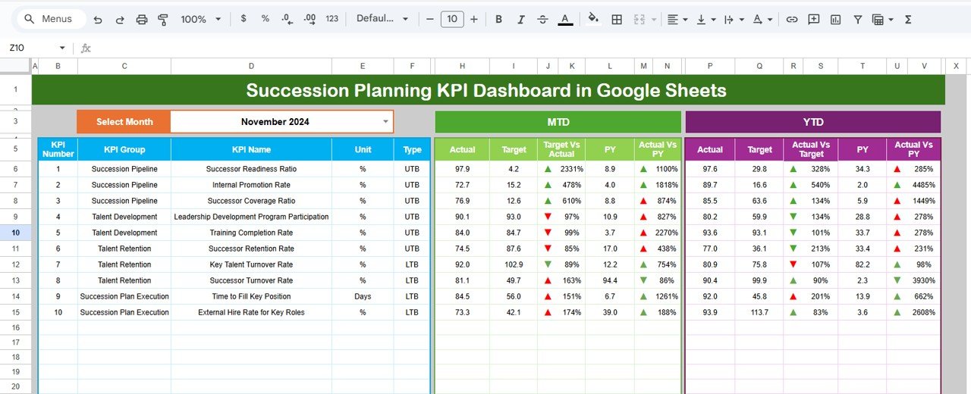The image size is (971, 394).
Task: Open the Functions sigma menu
Action: coord(908,19)
